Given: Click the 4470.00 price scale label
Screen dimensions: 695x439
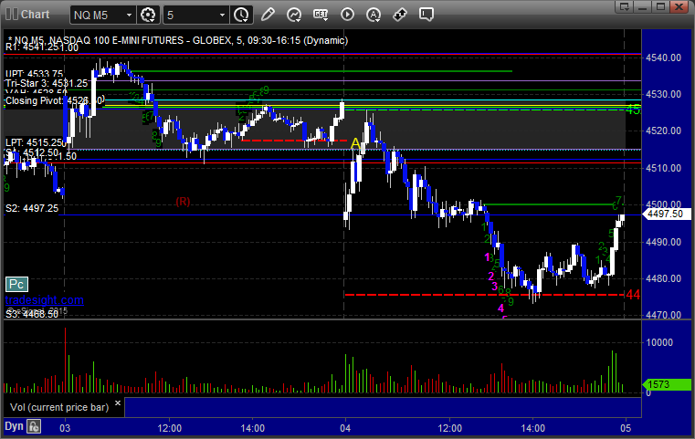Looking at the screenshot, I should 664,315.
